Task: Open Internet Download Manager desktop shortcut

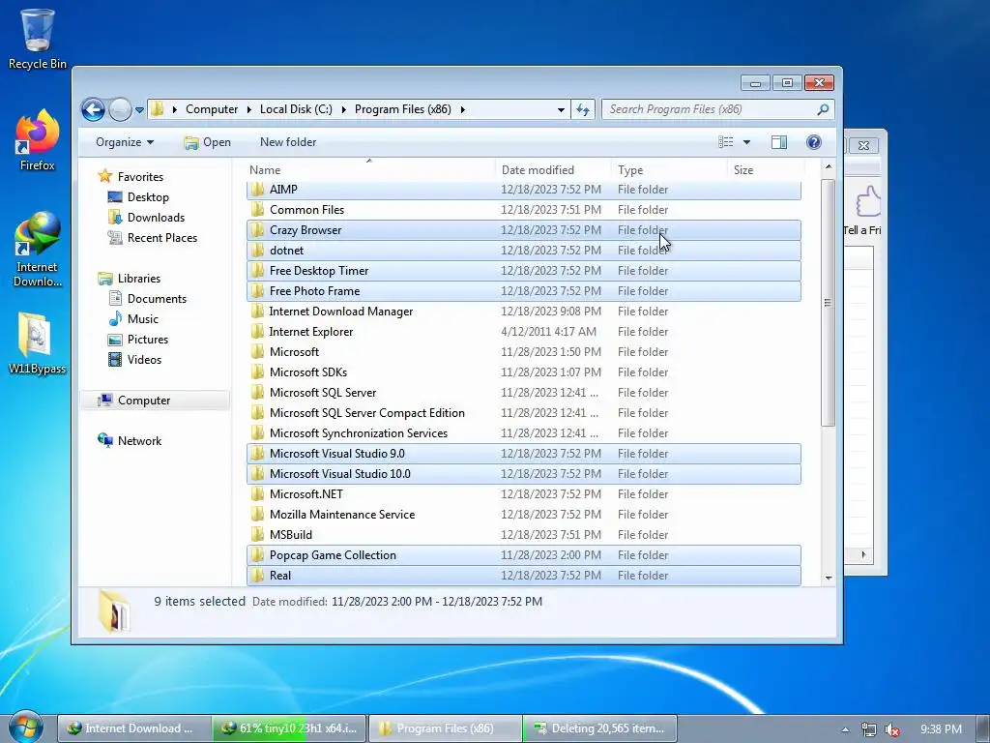Action: click(38, 251)
